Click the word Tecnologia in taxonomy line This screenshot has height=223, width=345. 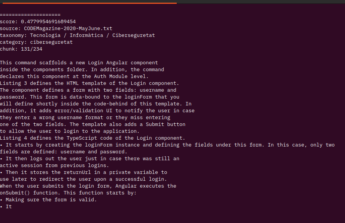tap(45, 35)
